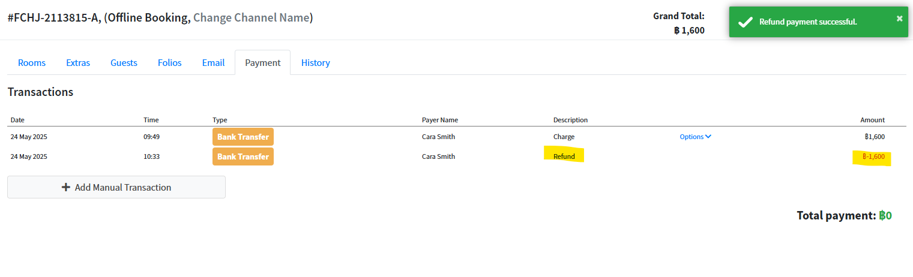
Task: Click the Total payment ฿0 value
Action: pos(885,215)
